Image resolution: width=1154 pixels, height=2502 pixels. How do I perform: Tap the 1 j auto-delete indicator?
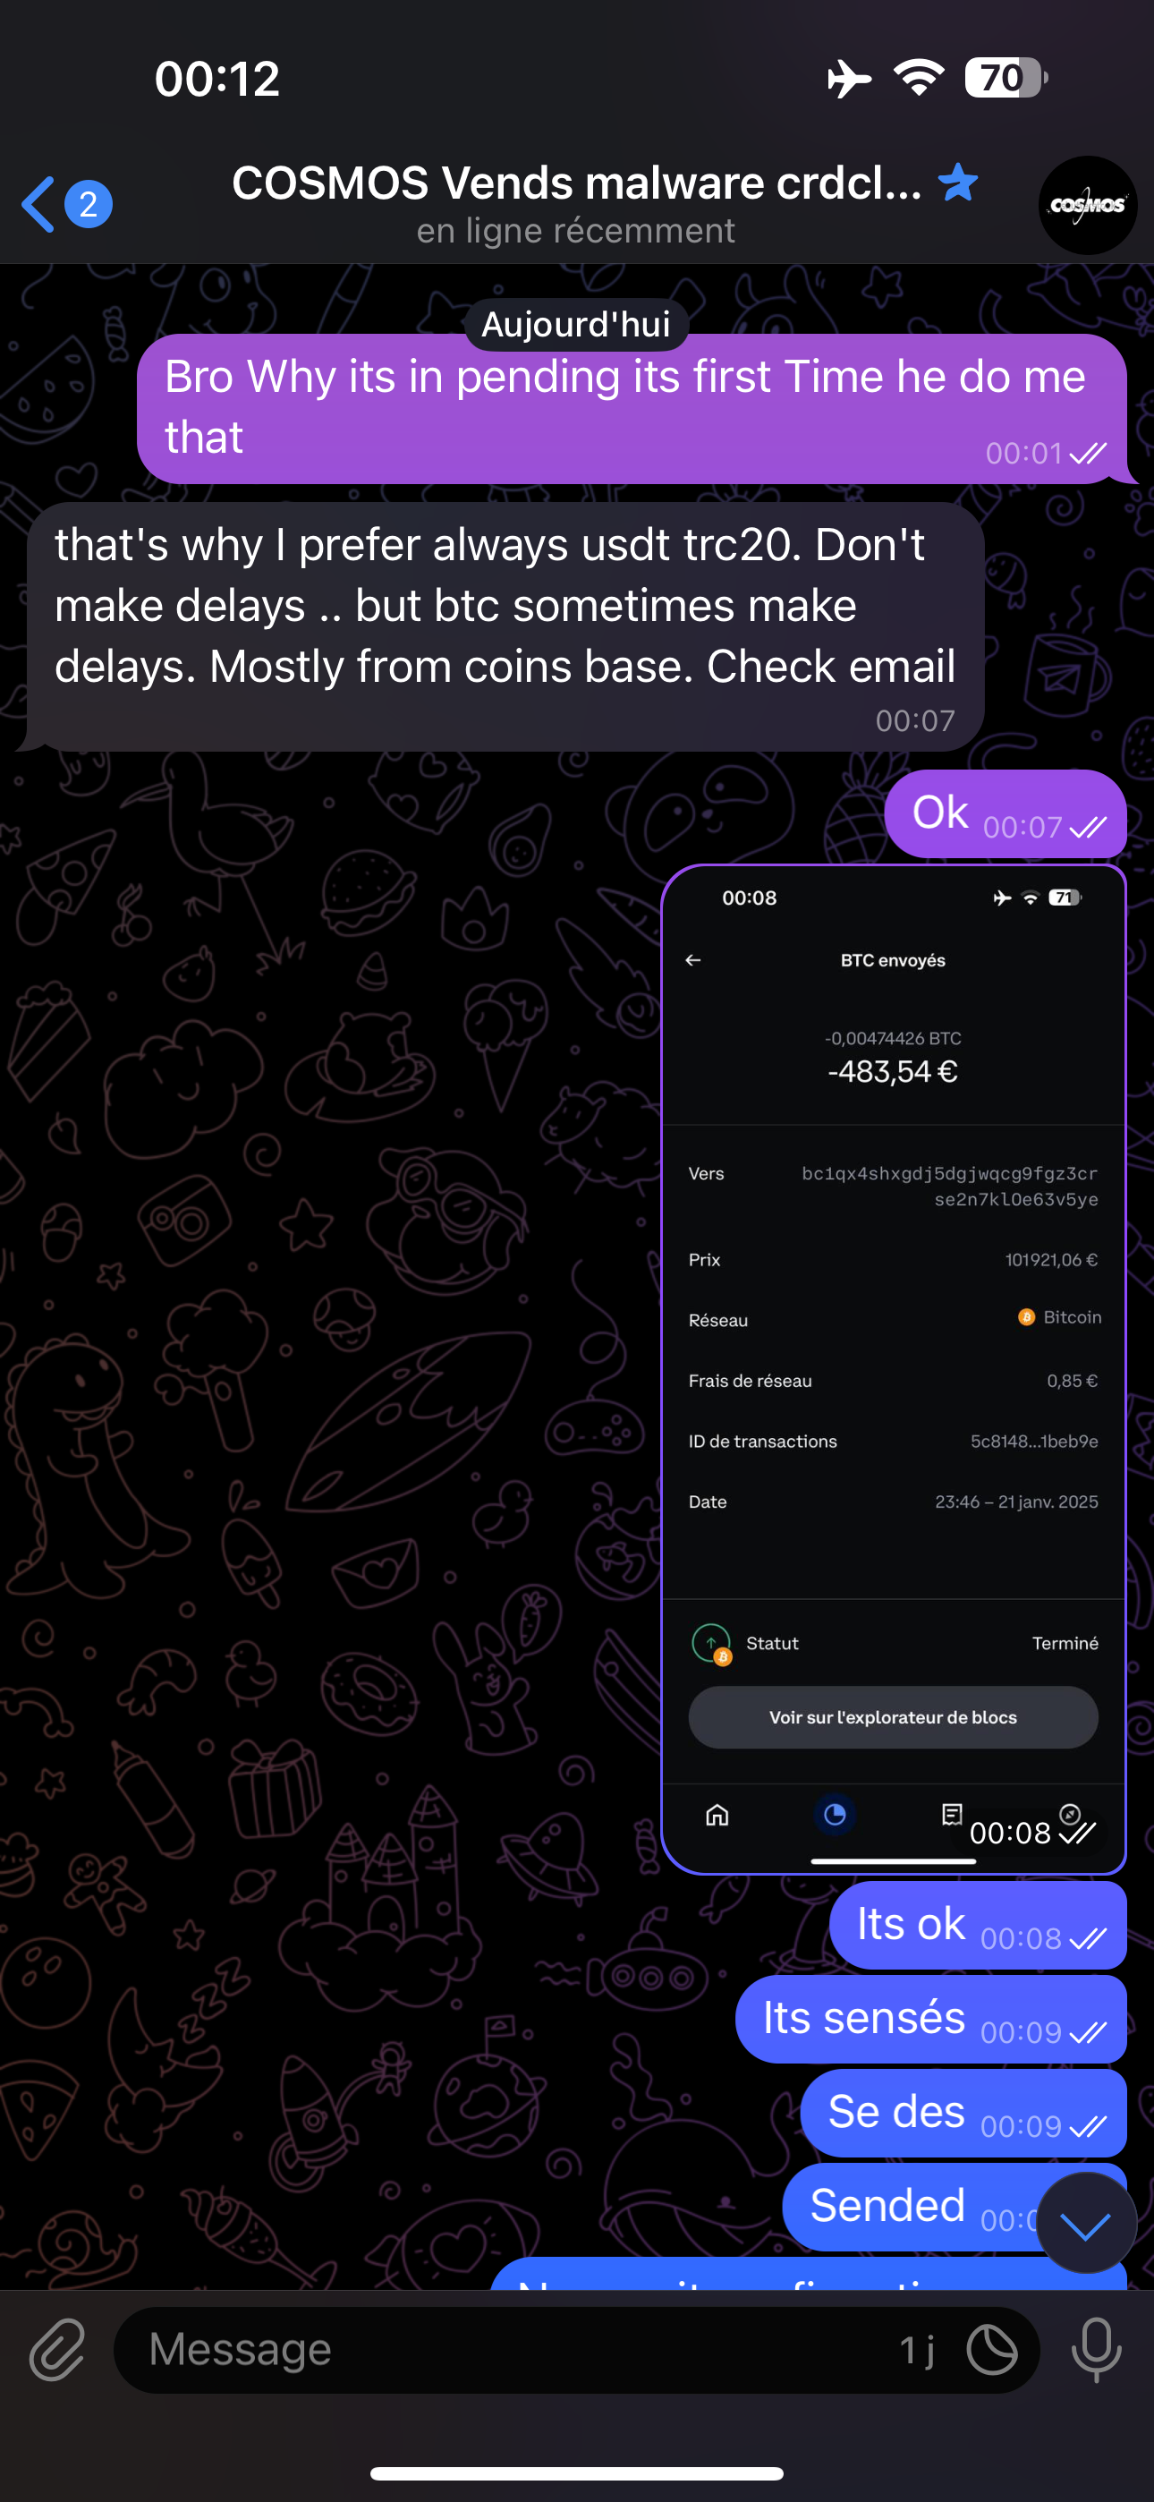[x=916, y=2351]
